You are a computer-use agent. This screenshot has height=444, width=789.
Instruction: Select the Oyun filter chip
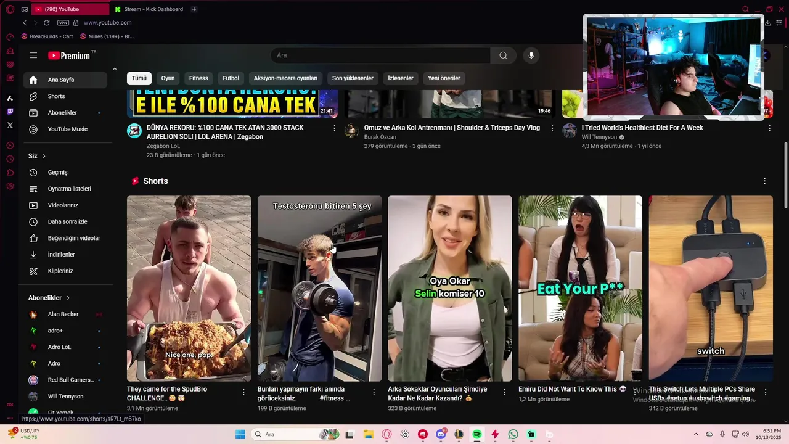(168, 78)
